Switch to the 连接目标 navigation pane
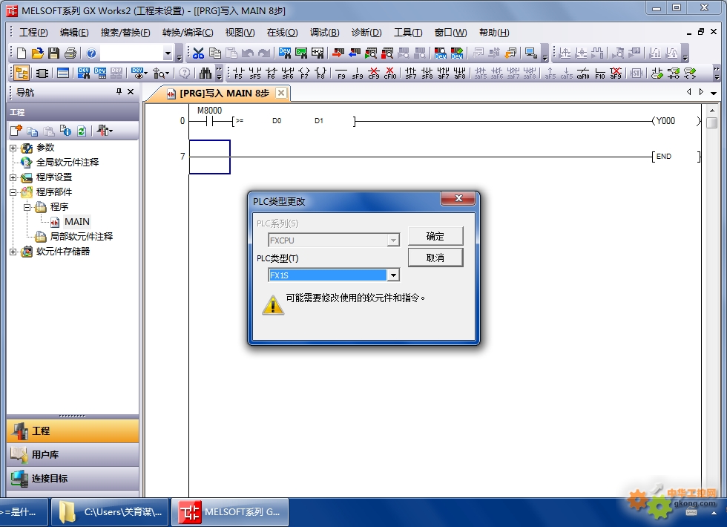This screenshot has width=727, height=527. pyautogui.click(x=73, y=478)
